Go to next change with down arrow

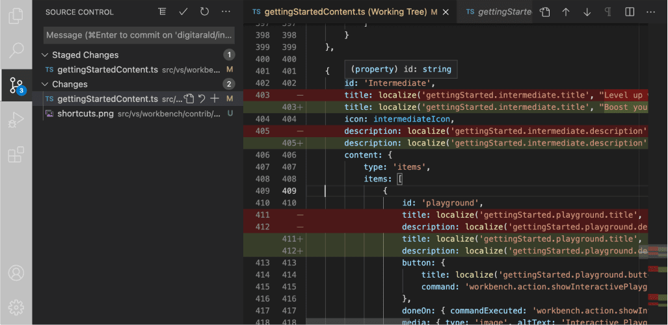click(x=587, y=12)
